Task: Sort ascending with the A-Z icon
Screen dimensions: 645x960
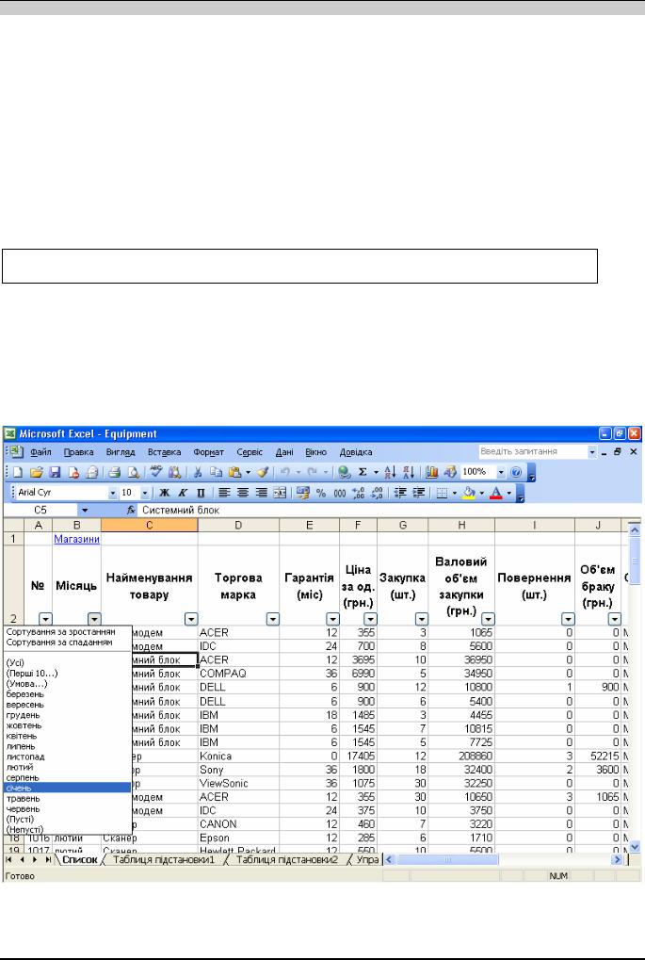Action: tap(390, 472)
